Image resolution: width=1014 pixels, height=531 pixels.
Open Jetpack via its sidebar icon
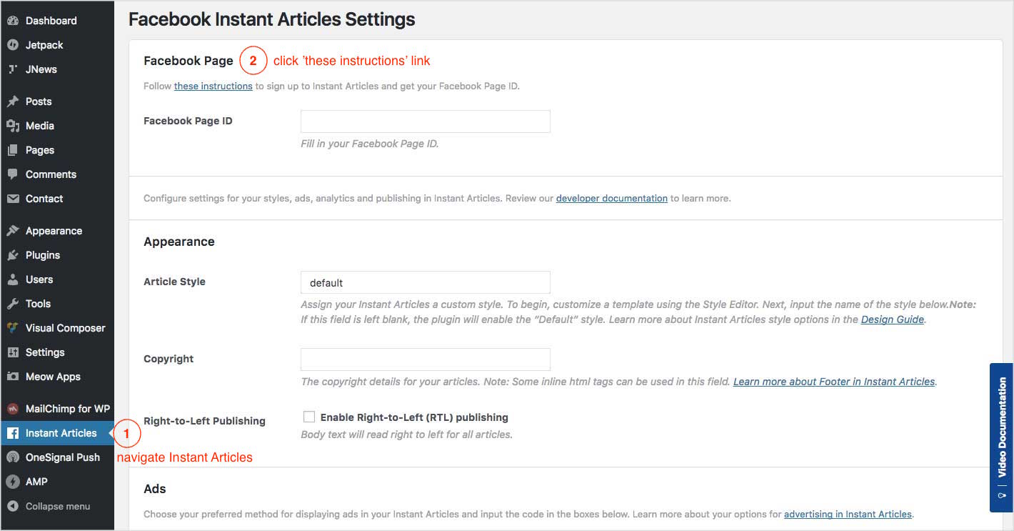[12, 45]
